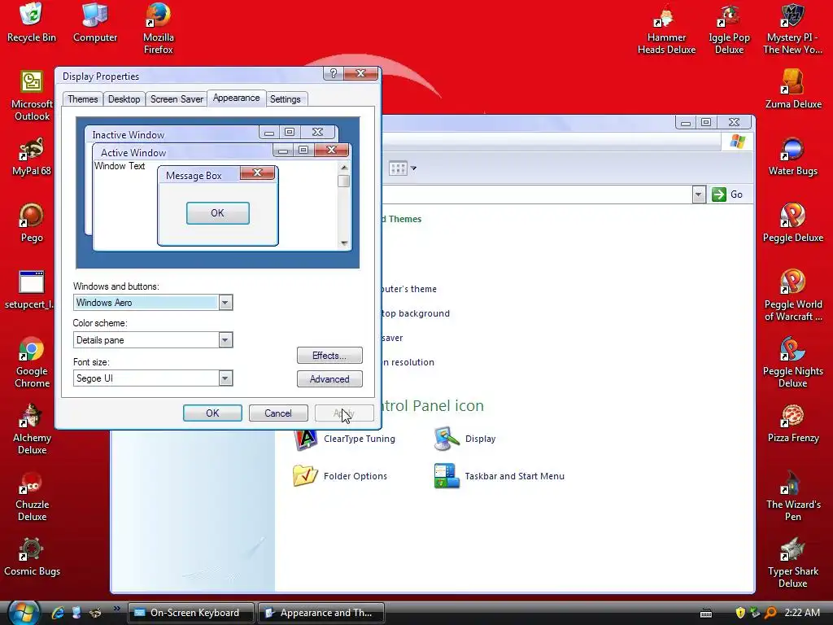The image size is (833, 625).
Task: Confirm Display Properties with OK
Action: pyautogui.click(x=212, y=413)
